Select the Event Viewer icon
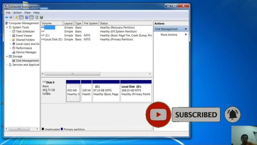Viewport: 257px width, 145px height. 14,35
